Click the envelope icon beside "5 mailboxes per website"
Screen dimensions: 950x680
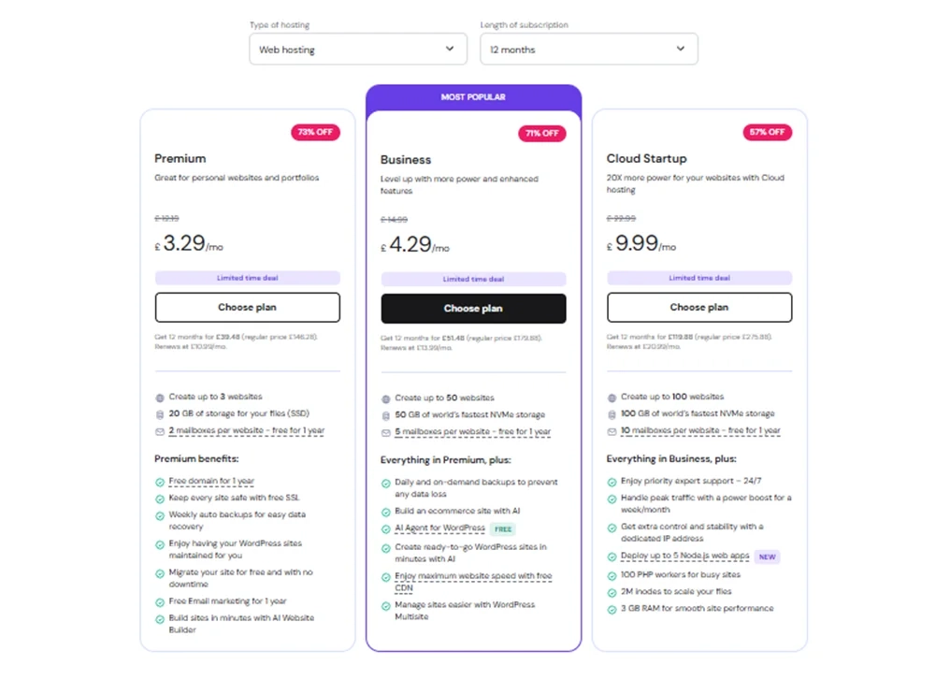pos(385,430)
